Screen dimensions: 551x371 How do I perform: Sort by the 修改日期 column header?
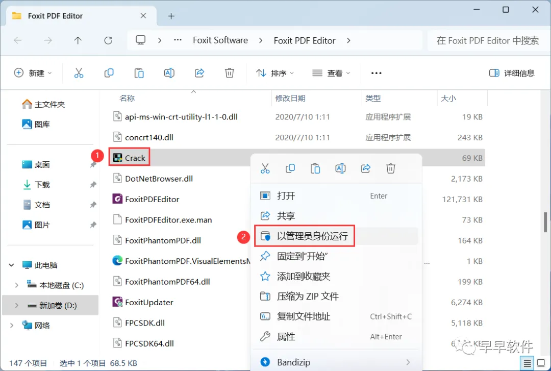(290, 98)
